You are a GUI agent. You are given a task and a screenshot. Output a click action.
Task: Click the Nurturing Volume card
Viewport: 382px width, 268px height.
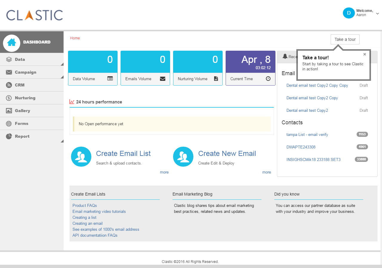pos(198,68)
